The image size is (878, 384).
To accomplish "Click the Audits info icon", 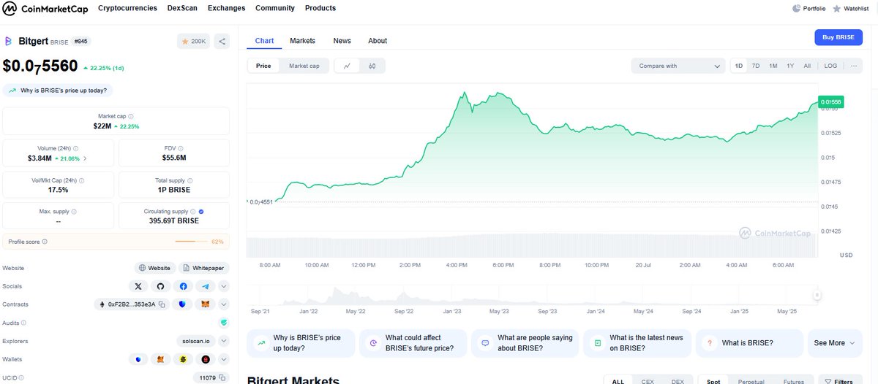I will pos(24,323).
